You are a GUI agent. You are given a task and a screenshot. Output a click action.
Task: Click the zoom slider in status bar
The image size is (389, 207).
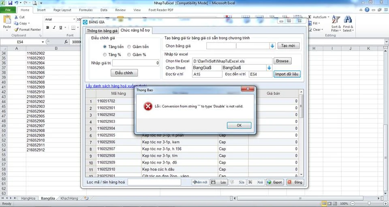click(x=369, y=203)
